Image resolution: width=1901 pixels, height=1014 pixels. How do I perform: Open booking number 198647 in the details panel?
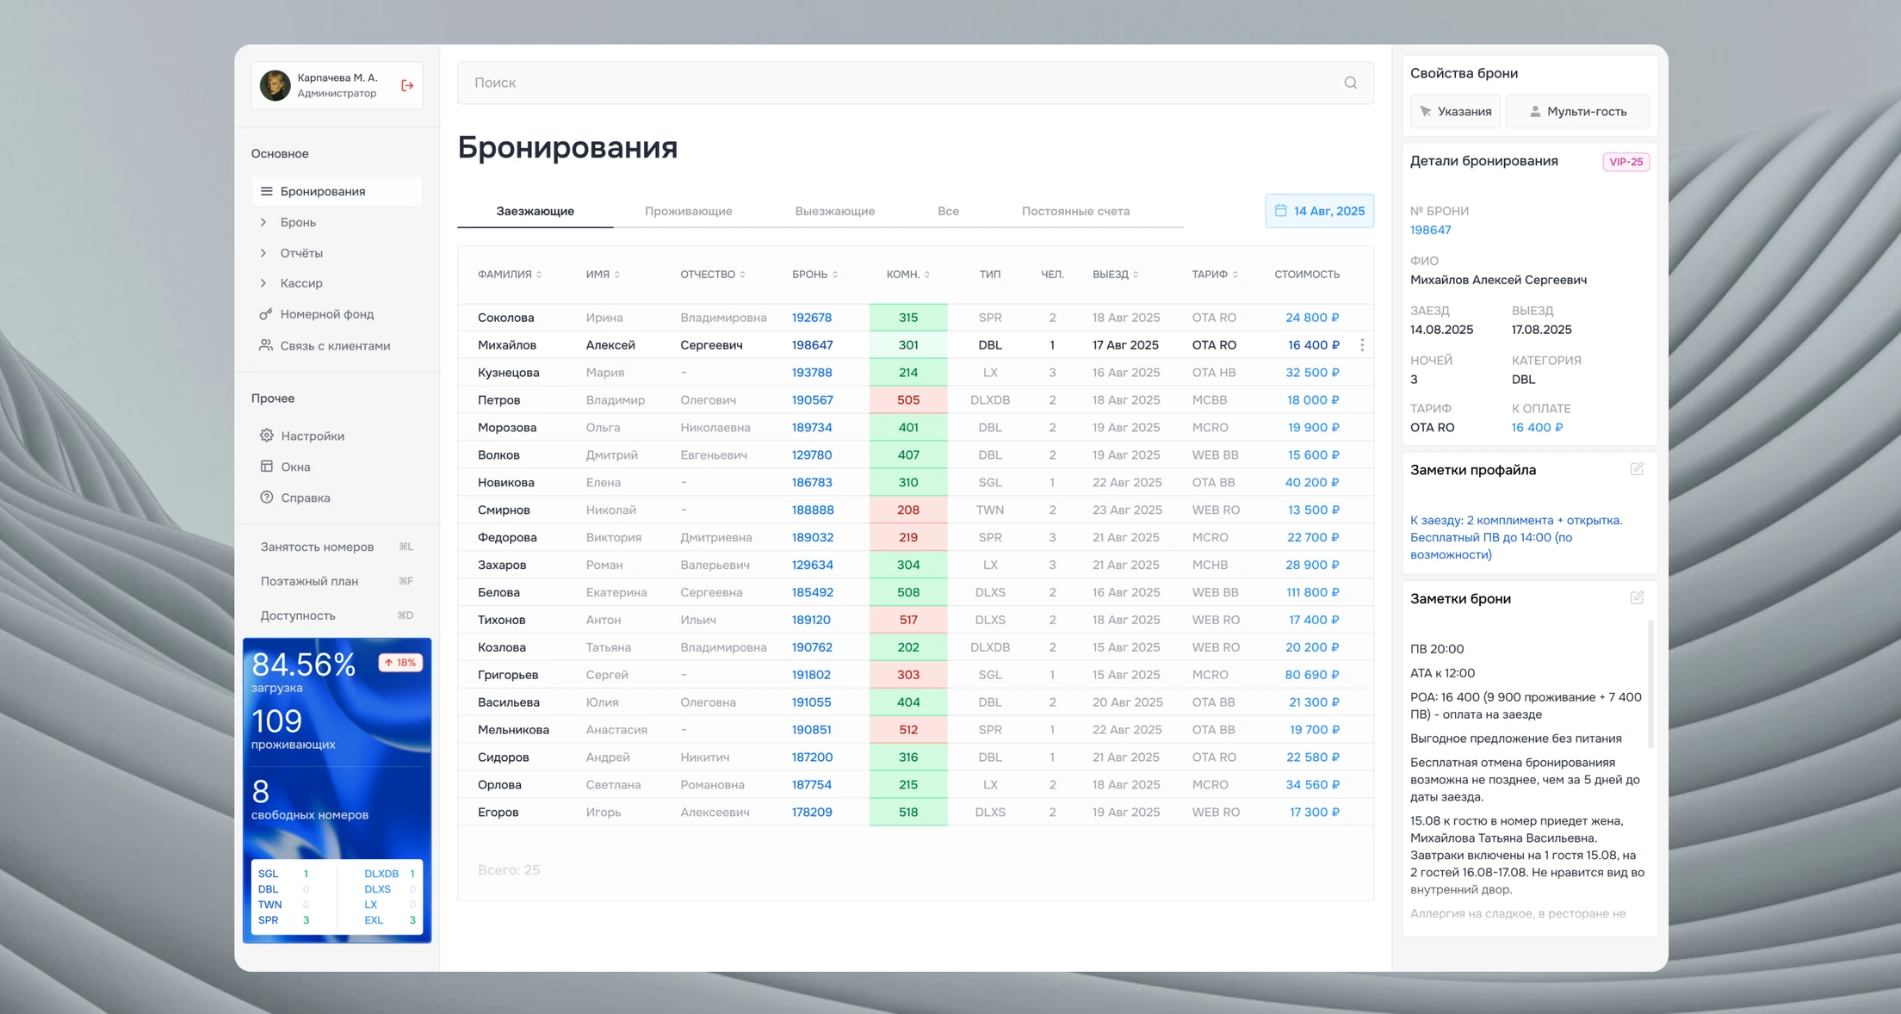(x=1430, y=230)
